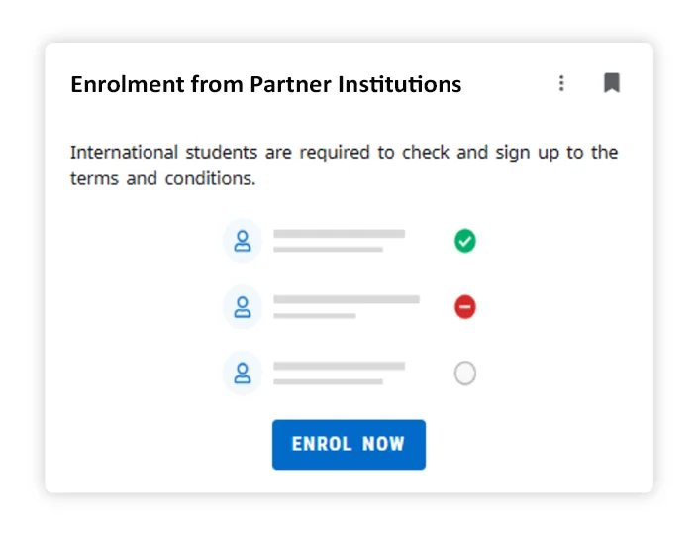Click the second student avatar icon

(x=243, y=307)
